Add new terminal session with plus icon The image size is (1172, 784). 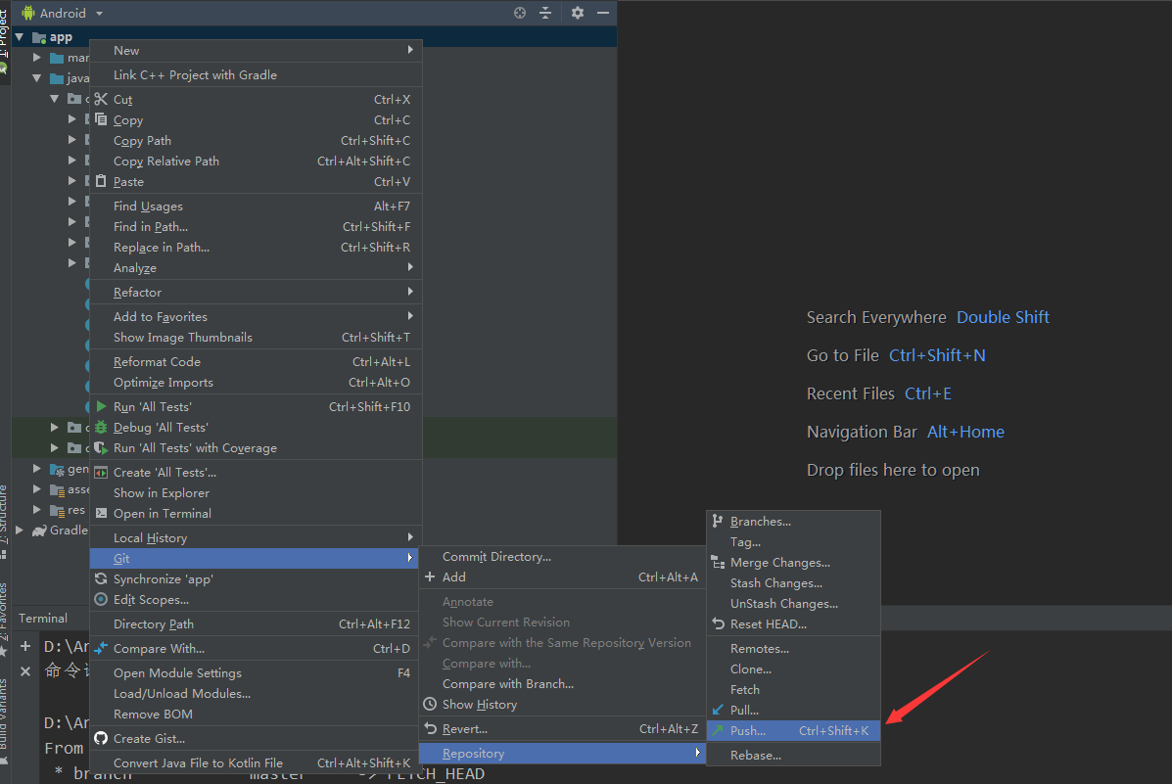[x=25, y=646]
